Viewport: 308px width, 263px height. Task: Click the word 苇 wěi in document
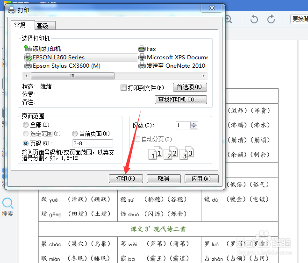129,244
